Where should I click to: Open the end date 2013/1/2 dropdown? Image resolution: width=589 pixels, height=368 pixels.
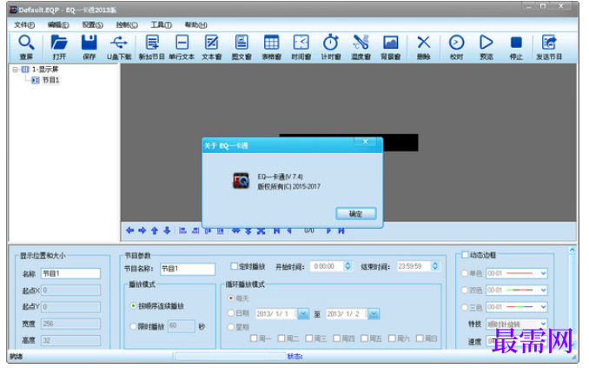click(374, 313)
